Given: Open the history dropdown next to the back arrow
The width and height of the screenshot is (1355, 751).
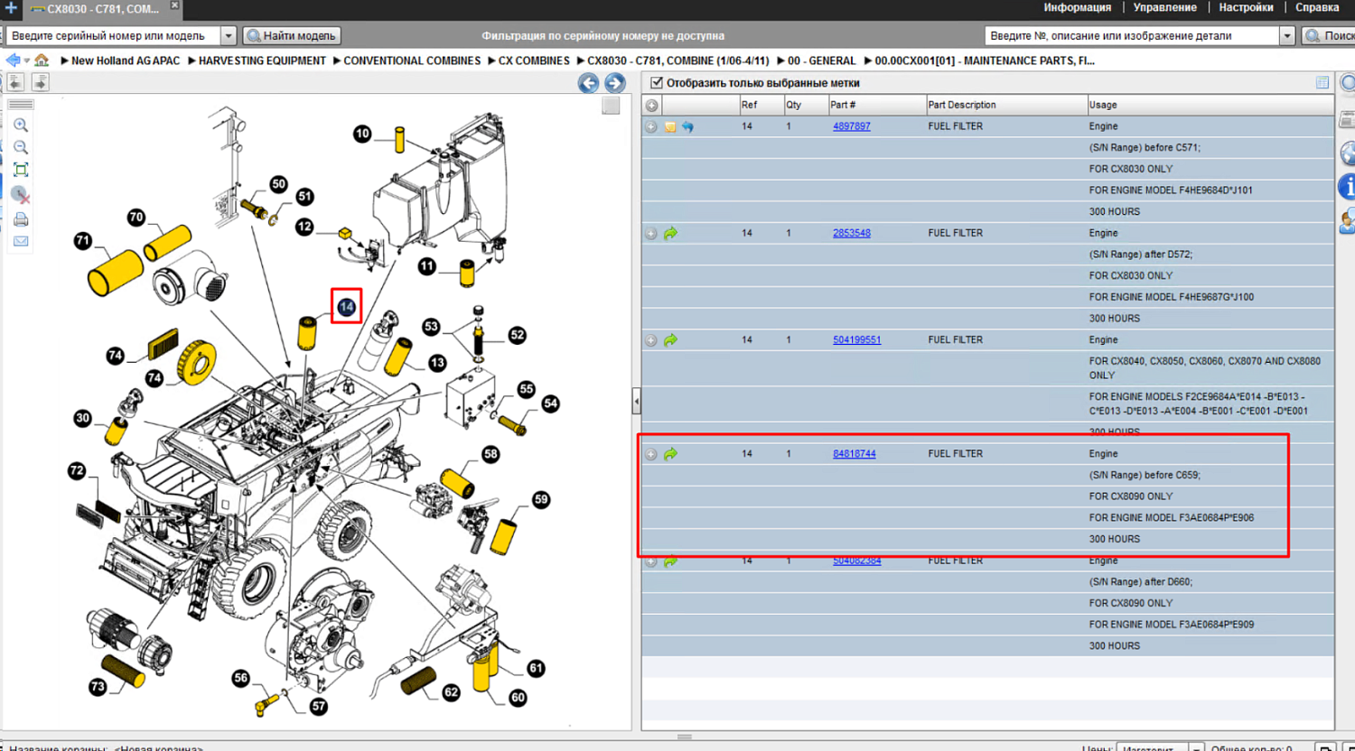Looking at the screenshot, I should (x=27, y=61).
